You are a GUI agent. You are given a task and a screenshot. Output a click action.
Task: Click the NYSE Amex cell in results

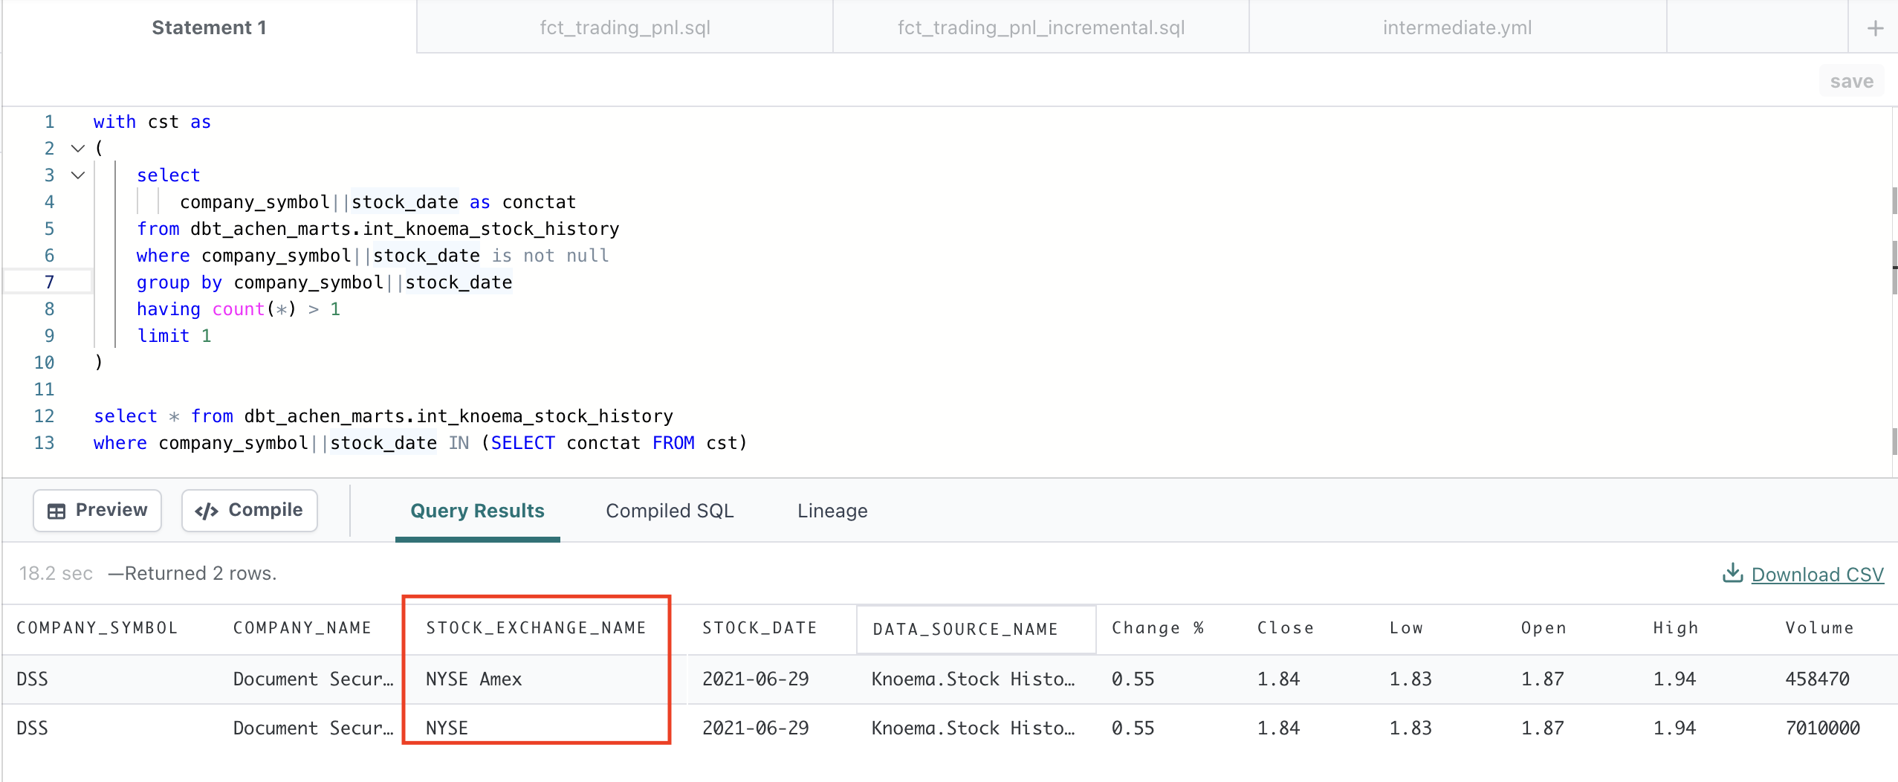pos(474,679)
